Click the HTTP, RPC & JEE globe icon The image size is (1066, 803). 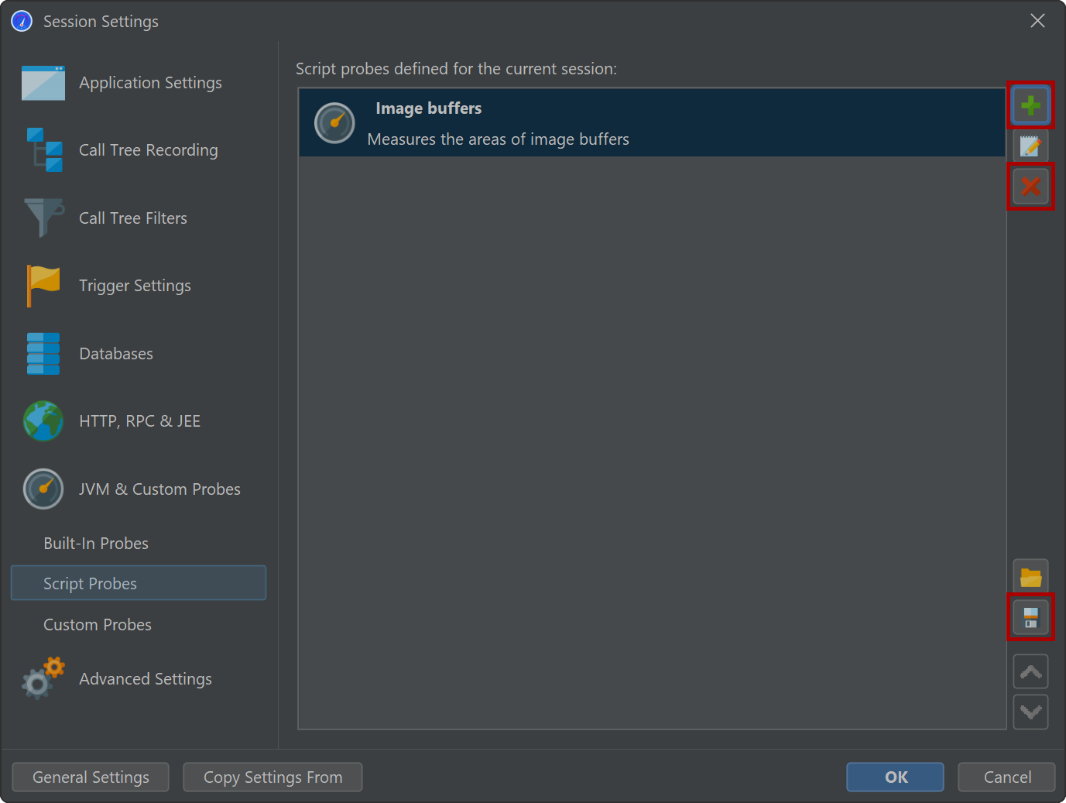[x=43, y=421]
